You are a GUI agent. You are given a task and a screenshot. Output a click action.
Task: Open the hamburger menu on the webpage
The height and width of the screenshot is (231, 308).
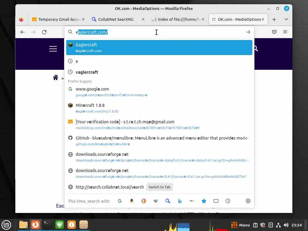pyautogui.click(x=53, y=49)
